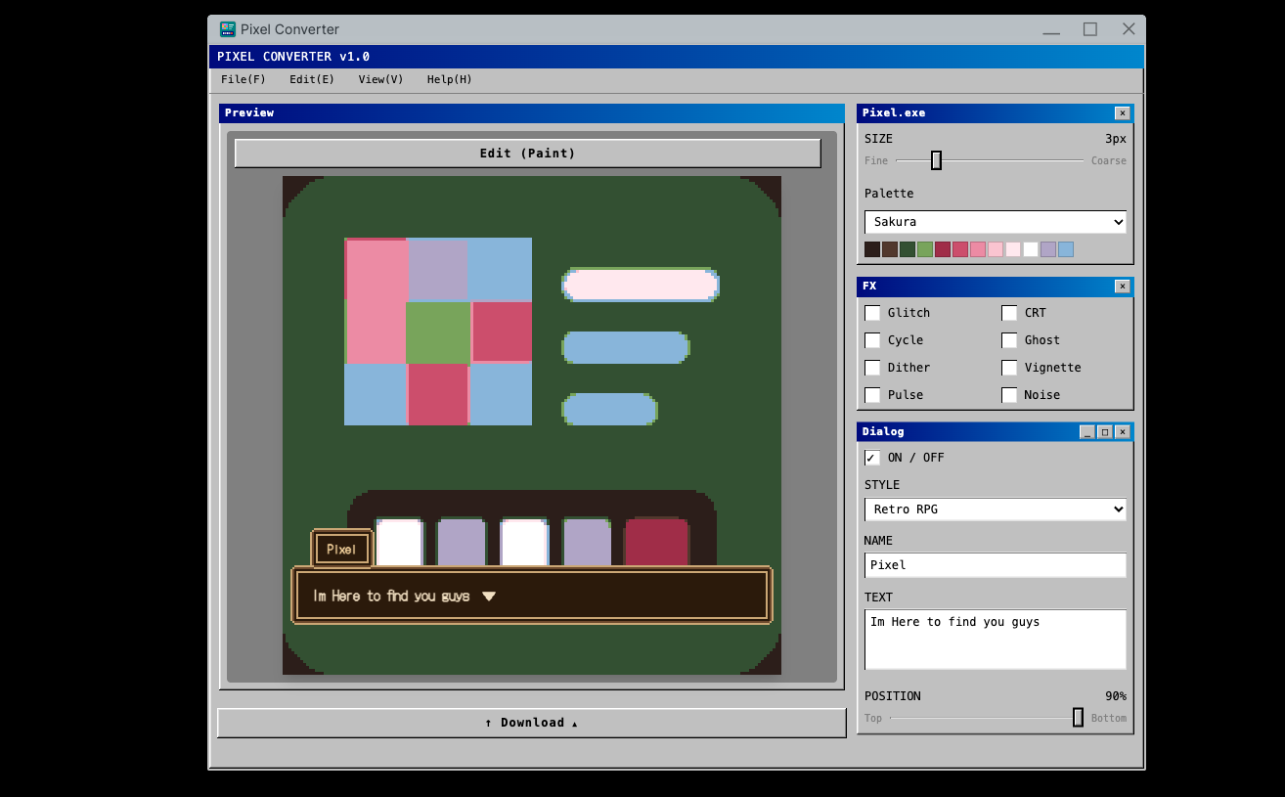
Task: Open the View(V) menu
Action: (380, 80)
